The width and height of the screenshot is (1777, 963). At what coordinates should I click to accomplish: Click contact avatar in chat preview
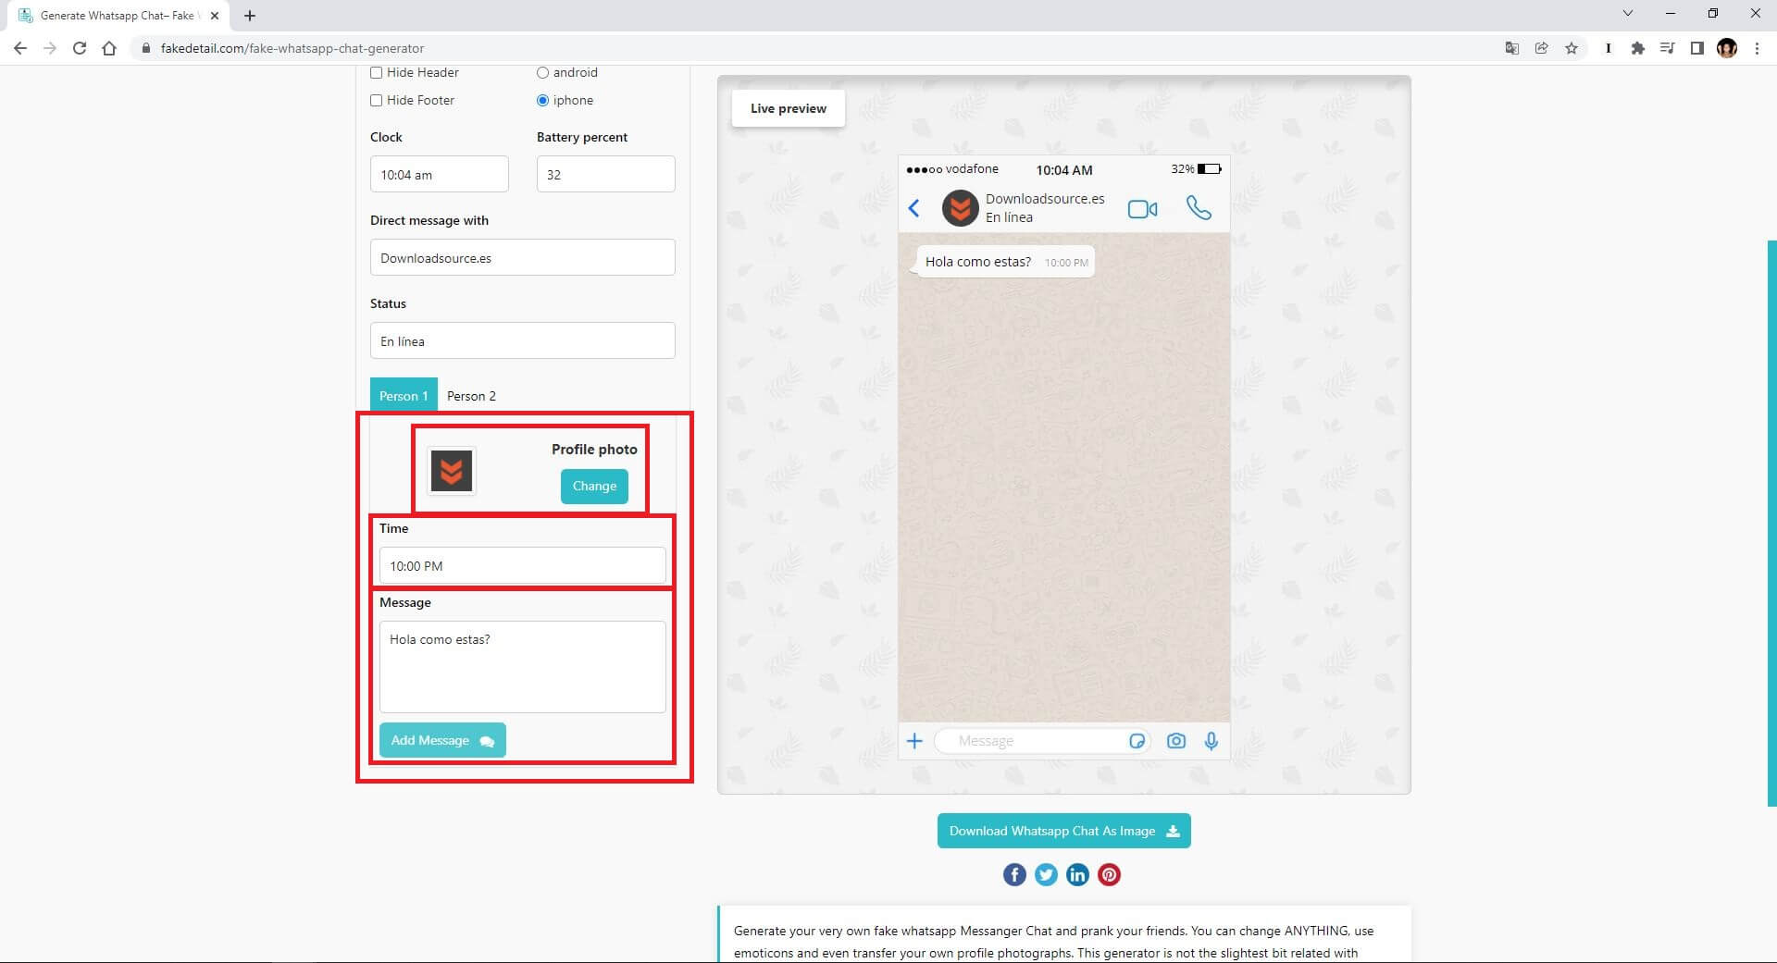point(961,208)
